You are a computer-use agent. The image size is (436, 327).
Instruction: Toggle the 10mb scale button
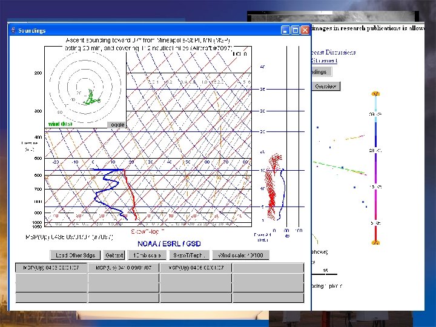point(147,255)
